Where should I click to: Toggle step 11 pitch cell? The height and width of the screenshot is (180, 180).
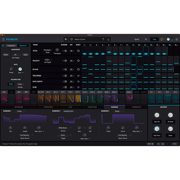pos(146,51)
